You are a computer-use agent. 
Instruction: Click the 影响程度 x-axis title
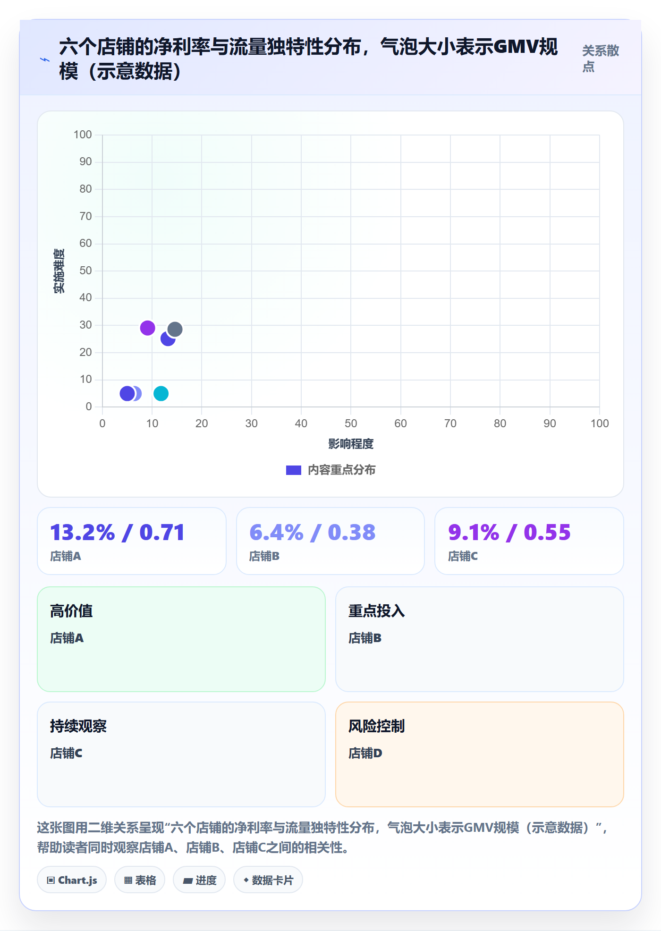pyautogui.click(x=351, y=444)
